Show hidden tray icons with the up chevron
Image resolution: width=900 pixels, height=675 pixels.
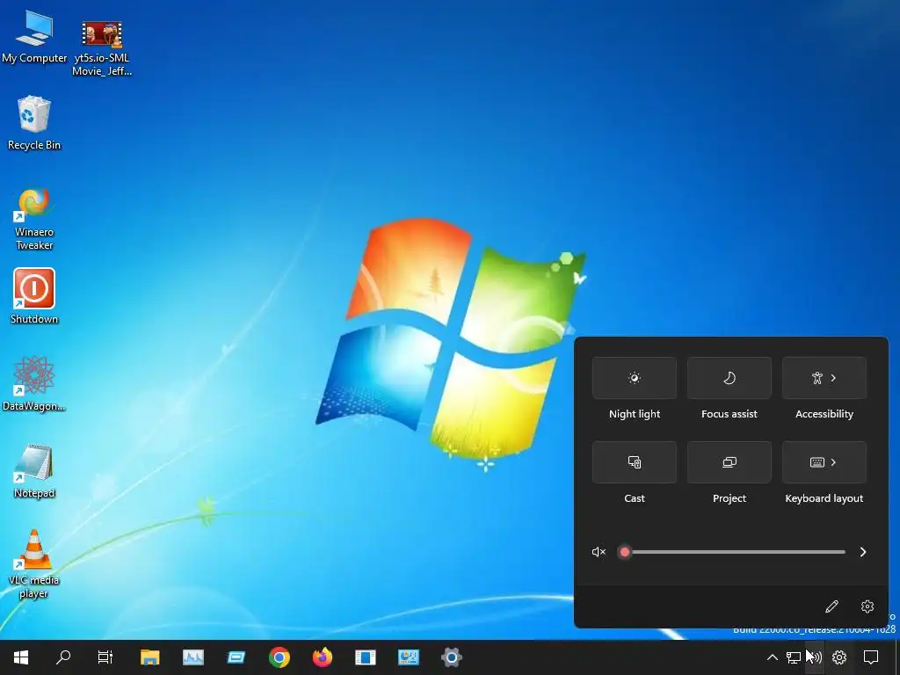tap(773, 657)
